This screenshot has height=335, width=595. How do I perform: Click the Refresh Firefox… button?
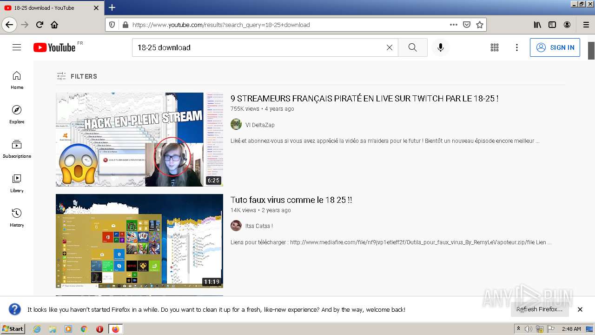tap(539, 309)
